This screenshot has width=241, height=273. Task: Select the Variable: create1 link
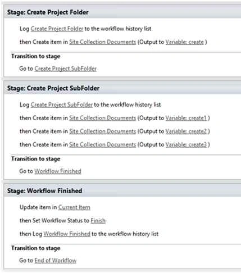[186, 118]
